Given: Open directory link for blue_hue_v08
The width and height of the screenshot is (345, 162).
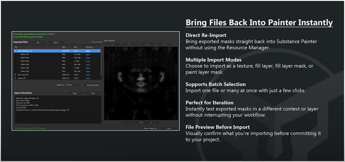Looking at the screenshot, I should click(x=88, y=75).
